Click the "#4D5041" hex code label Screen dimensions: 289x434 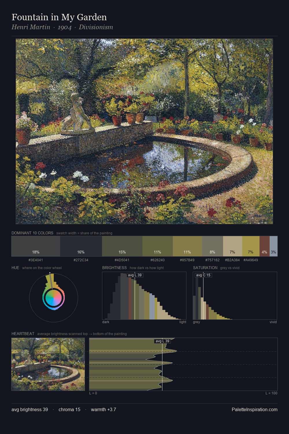tap(122, 260)
